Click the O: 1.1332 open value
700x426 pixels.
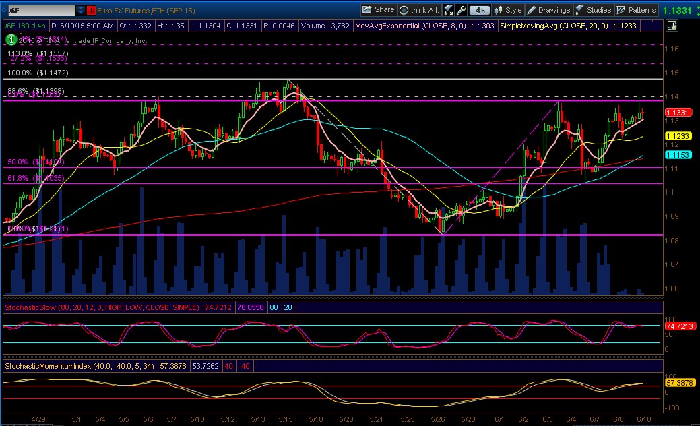coord(135,26)
